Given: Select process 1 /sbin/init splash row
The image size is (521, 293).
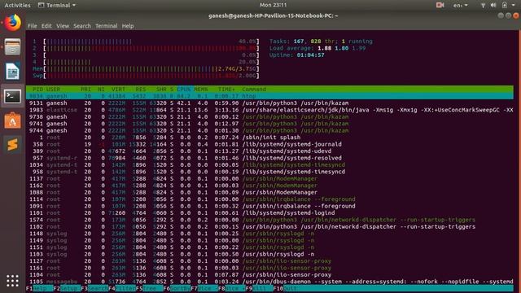Looking at the screenshot, I should (x=269, y=138).
